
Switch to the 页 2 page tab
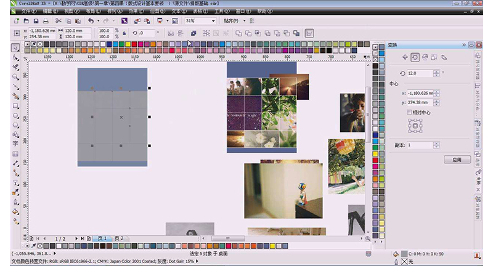click(x=118, y=238)
